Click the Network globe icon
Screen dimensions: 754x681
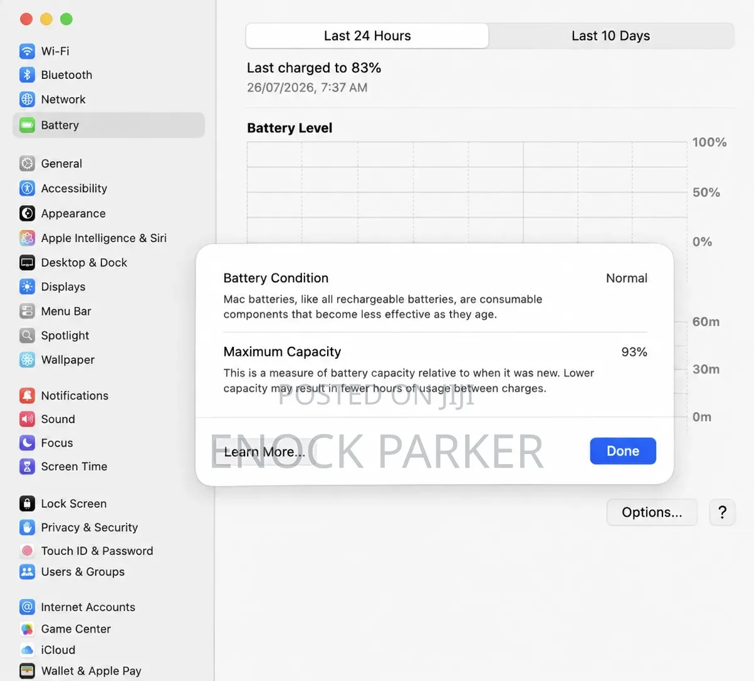pos(27,99)
